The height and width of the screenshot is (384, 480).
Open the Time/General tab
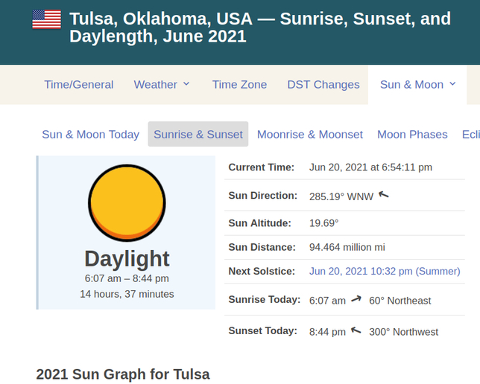tap(79, 85)
